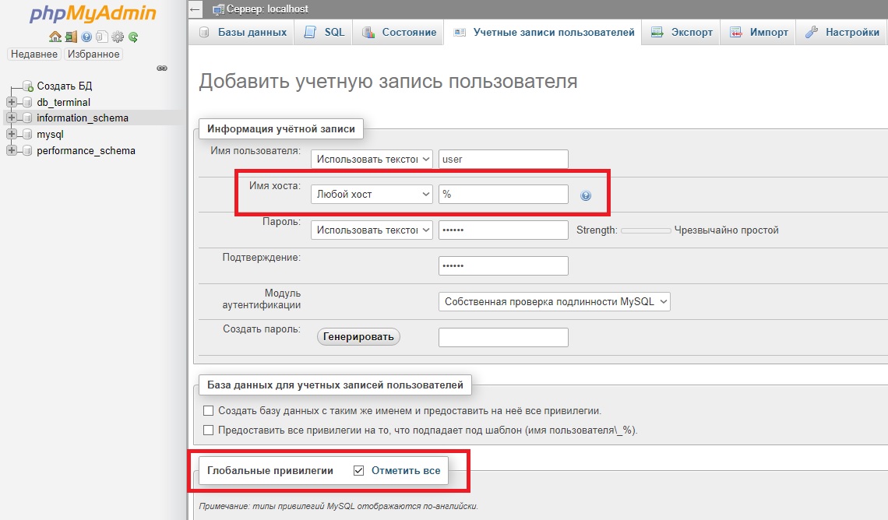Click the Сервер: localhost breadcrumb link
The image size is (888, 520).
click(267, 9)
